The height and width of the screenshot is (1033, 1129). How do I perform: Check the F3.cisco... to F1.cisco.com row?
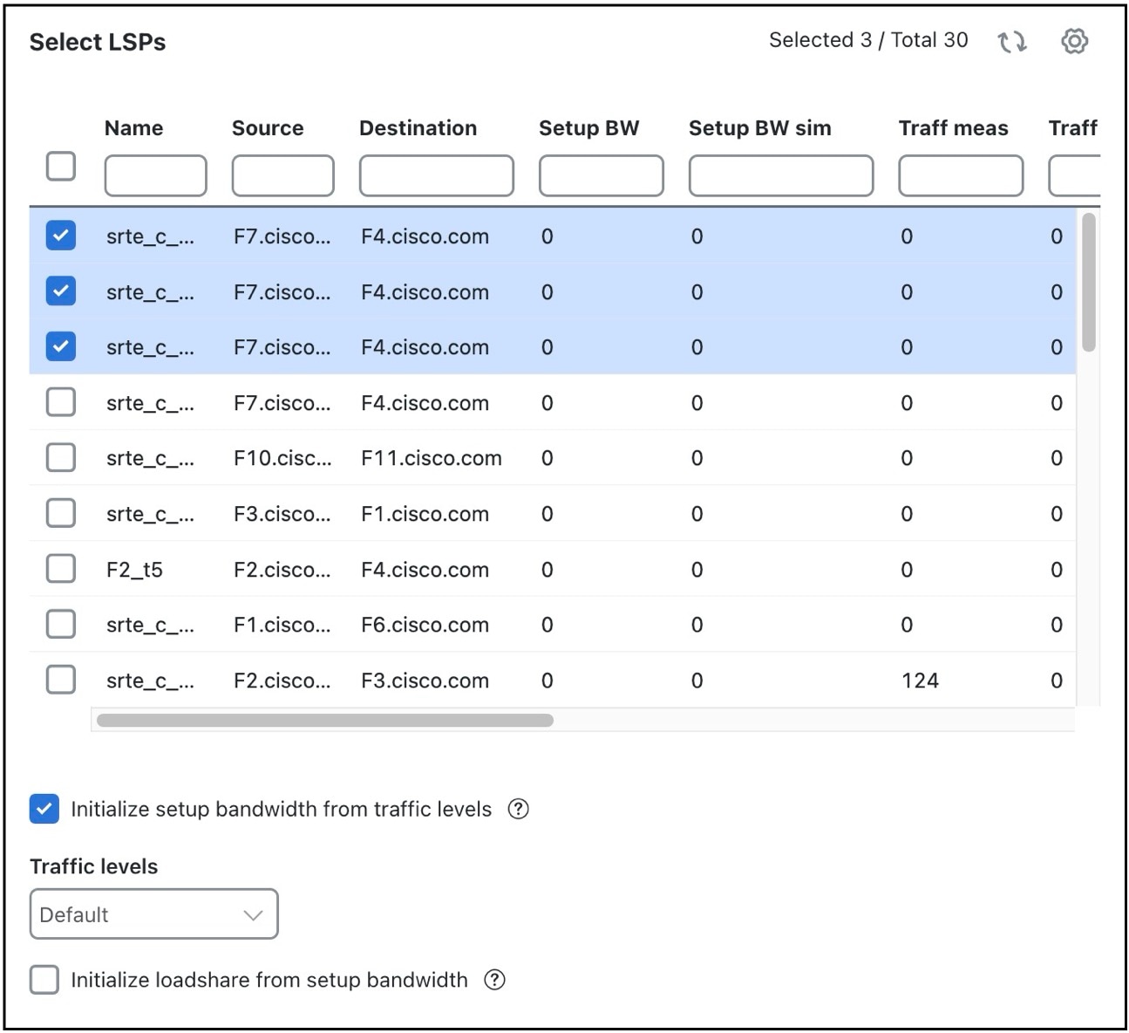click(61, 513)
